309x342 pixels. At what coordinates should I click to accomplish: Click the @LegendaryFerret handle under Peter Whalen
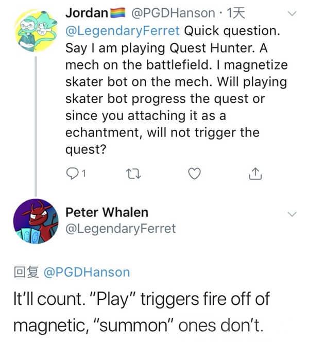(x=121, y=228)
